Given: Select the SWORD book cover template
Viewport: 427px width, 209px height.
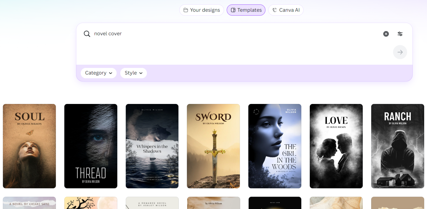Looking at the screenshot, I should coord(213,146).
